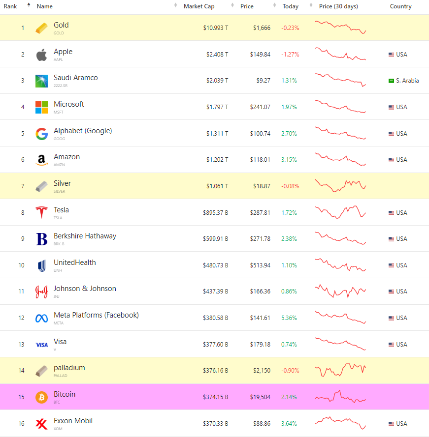Click the palladium bar icon
The image size is (429, 437).
tap(41, 371)
